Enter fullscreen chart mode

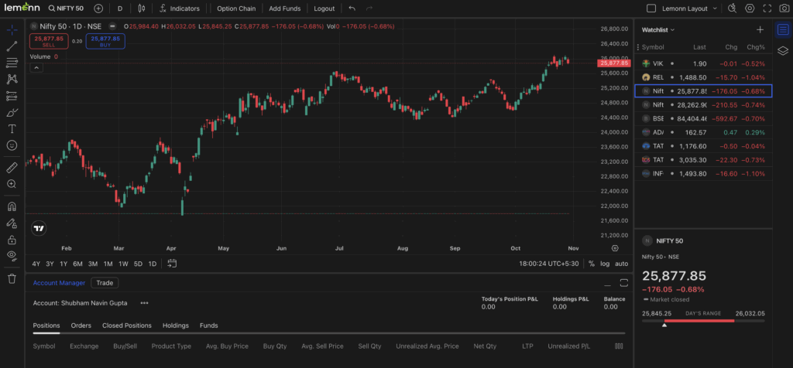coord(767,9)
